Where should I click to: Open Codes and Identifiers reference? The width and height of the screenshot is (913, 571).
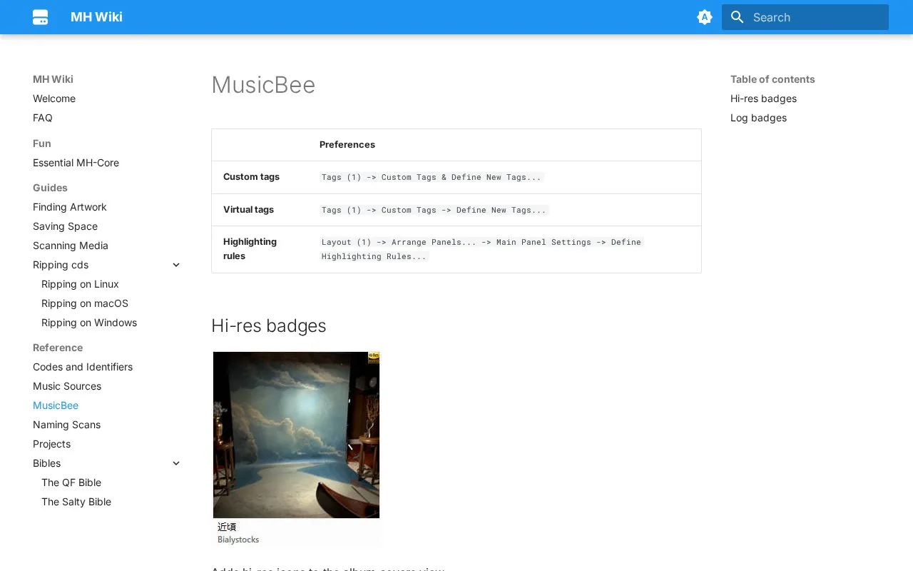tap(83, 367)
